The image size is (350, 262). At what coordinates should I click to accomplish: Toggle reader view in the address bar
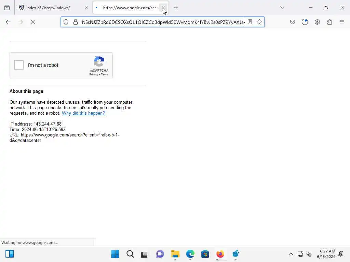pyautogui.click(x=250, y=22)
